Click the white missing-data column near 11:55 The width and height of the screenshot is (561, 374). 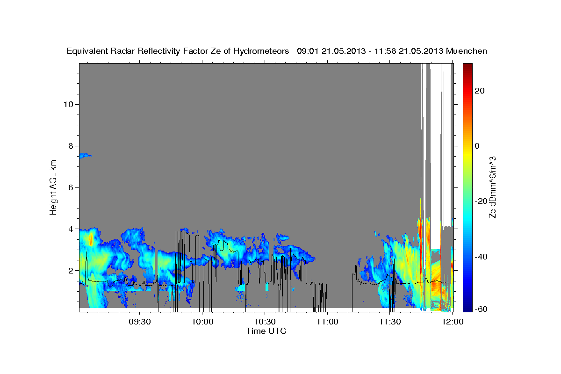(436, 157)
